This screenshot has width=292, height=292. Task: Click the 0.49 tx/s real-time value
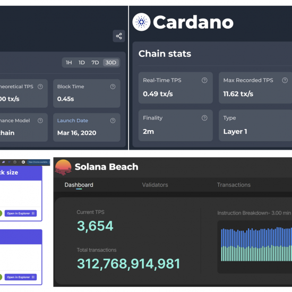[x=158, y=94]
